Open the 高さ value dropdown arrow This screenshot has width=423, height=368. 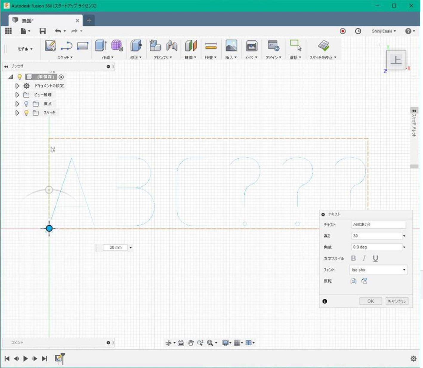click(x=404, y=236)
